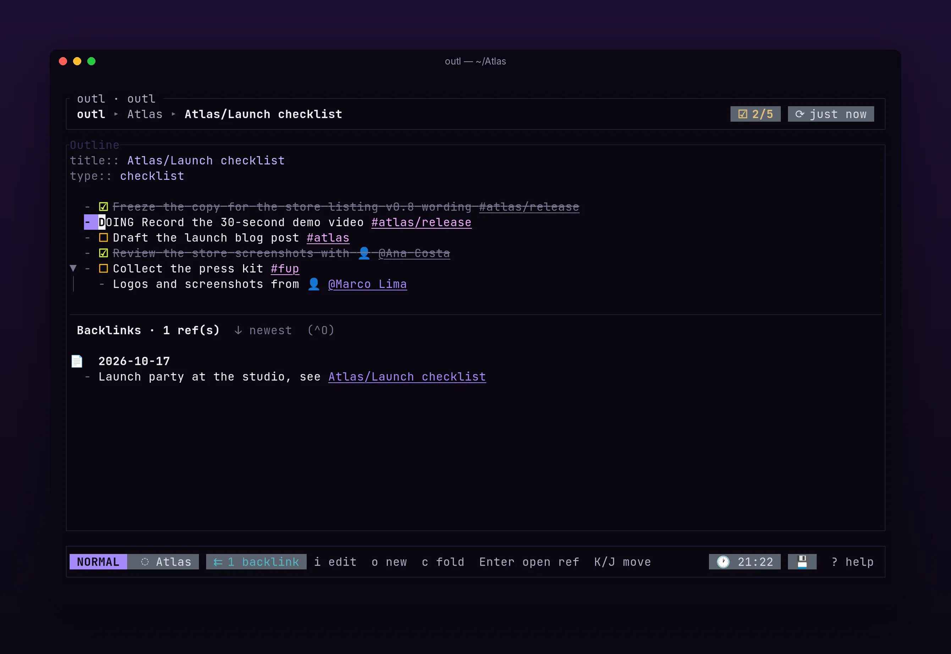Select the DOING Record demo video line
Screen dimensions: 951x654
pos(278,222)
